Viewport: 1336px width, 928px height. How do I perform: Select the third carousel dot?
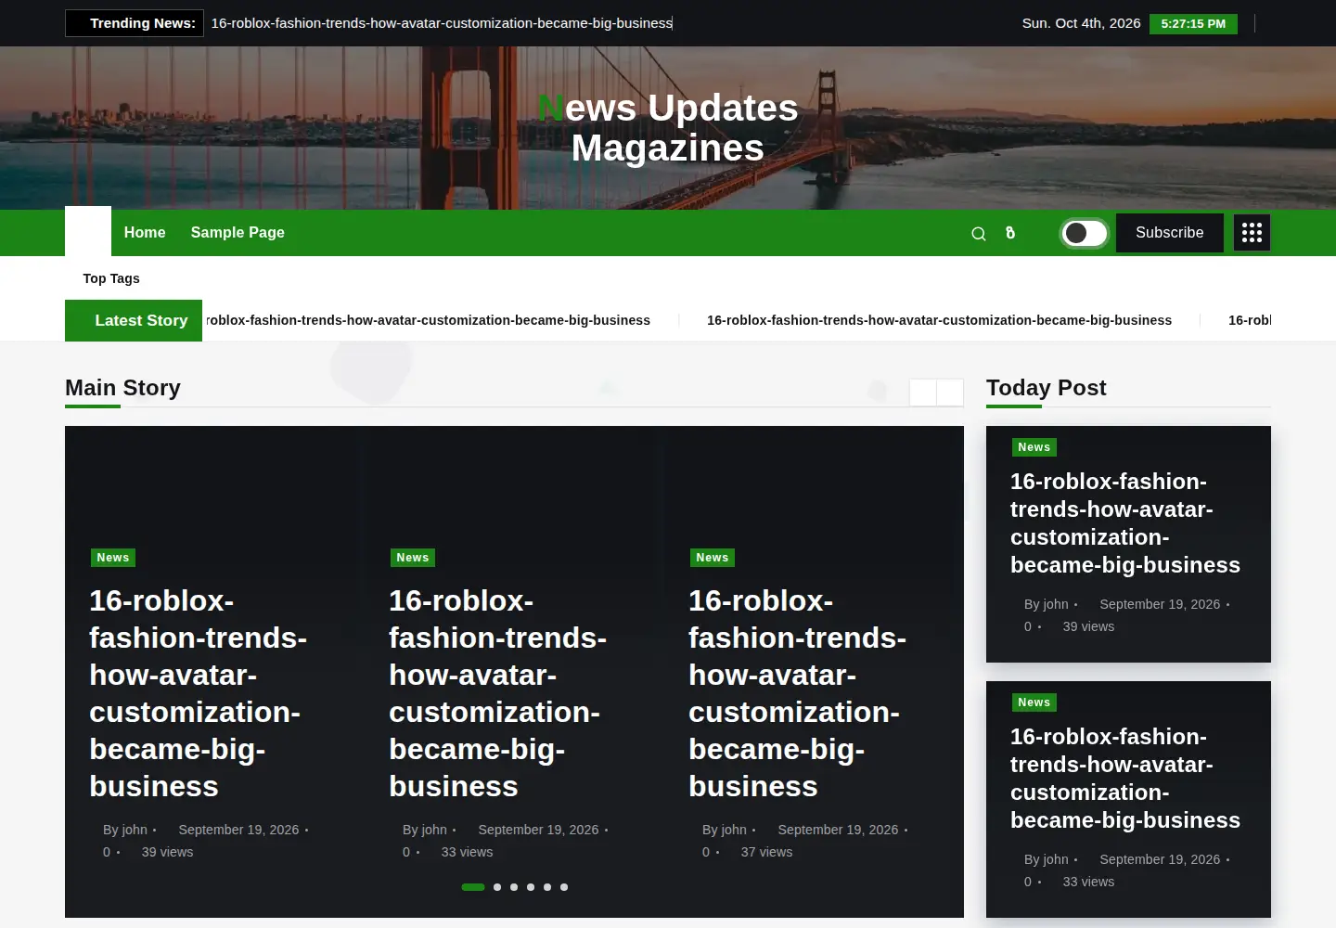(x=514, y=887)
